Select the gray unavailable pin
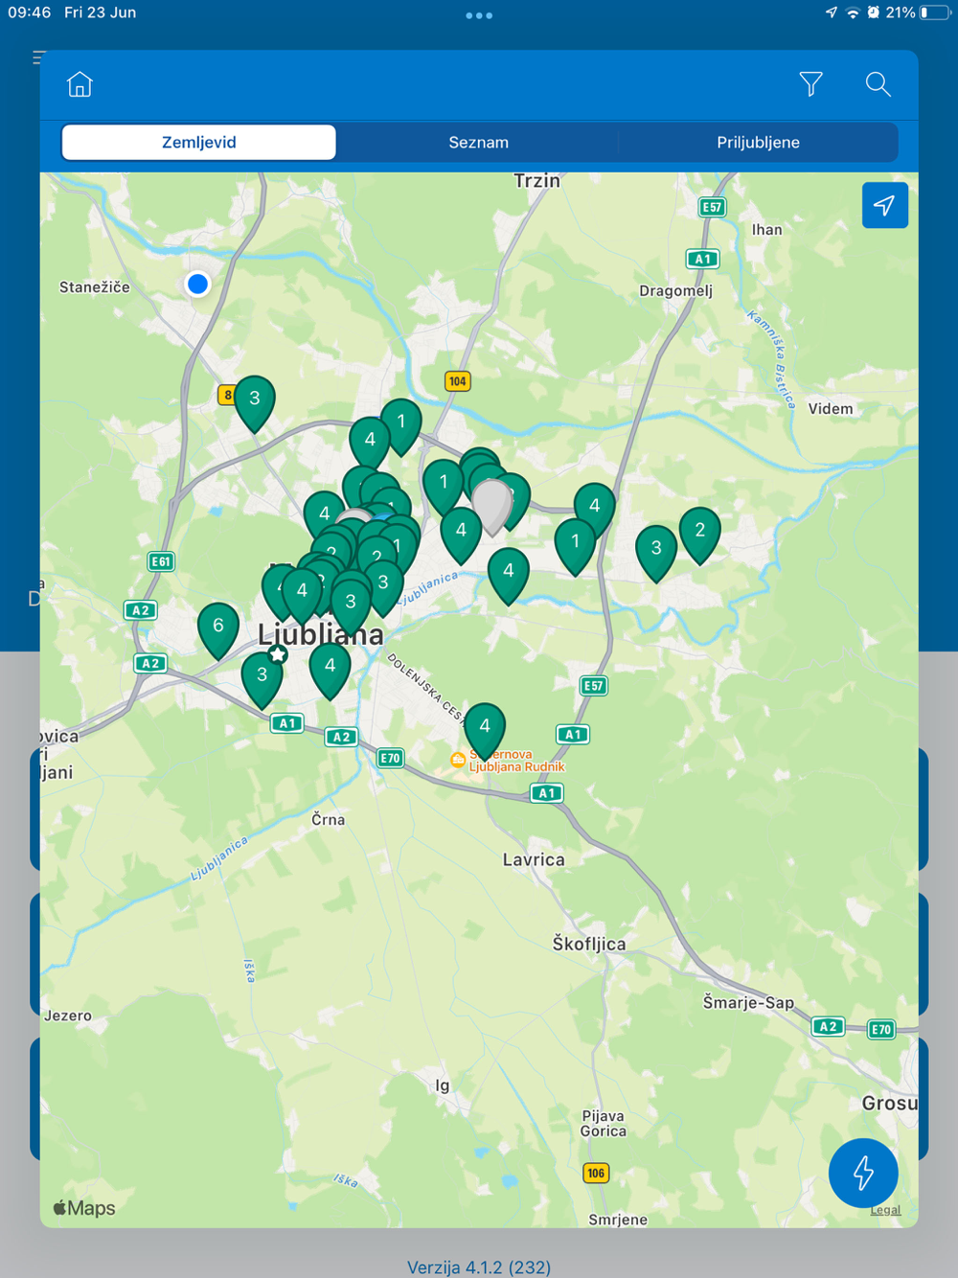958x1278 pixels. click(x=492, y=506)
